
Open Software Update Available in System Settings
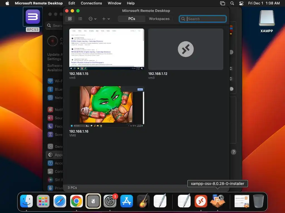coord(55,68)
